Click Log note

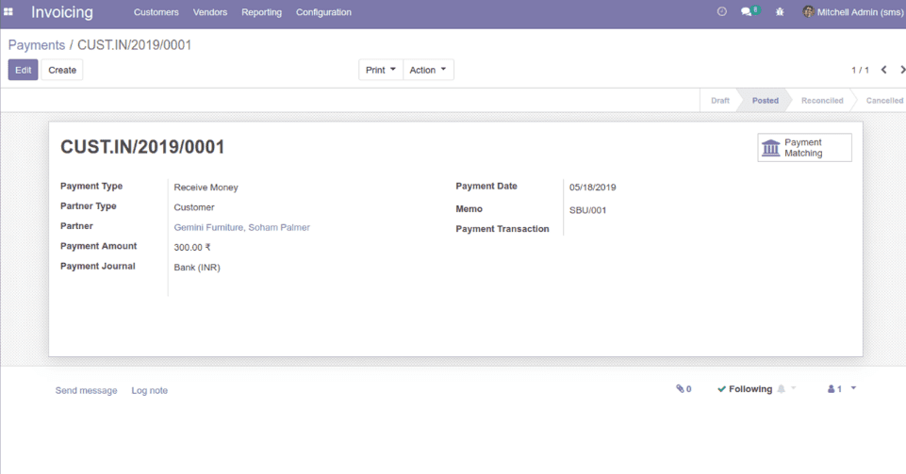(150, 390)
